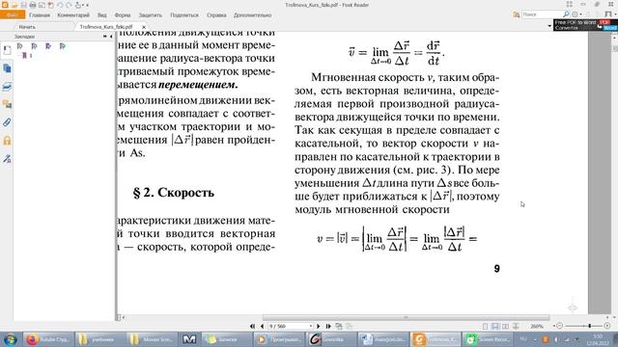
Task: Open the Security lock panel icon
Action: click(7, 141)
